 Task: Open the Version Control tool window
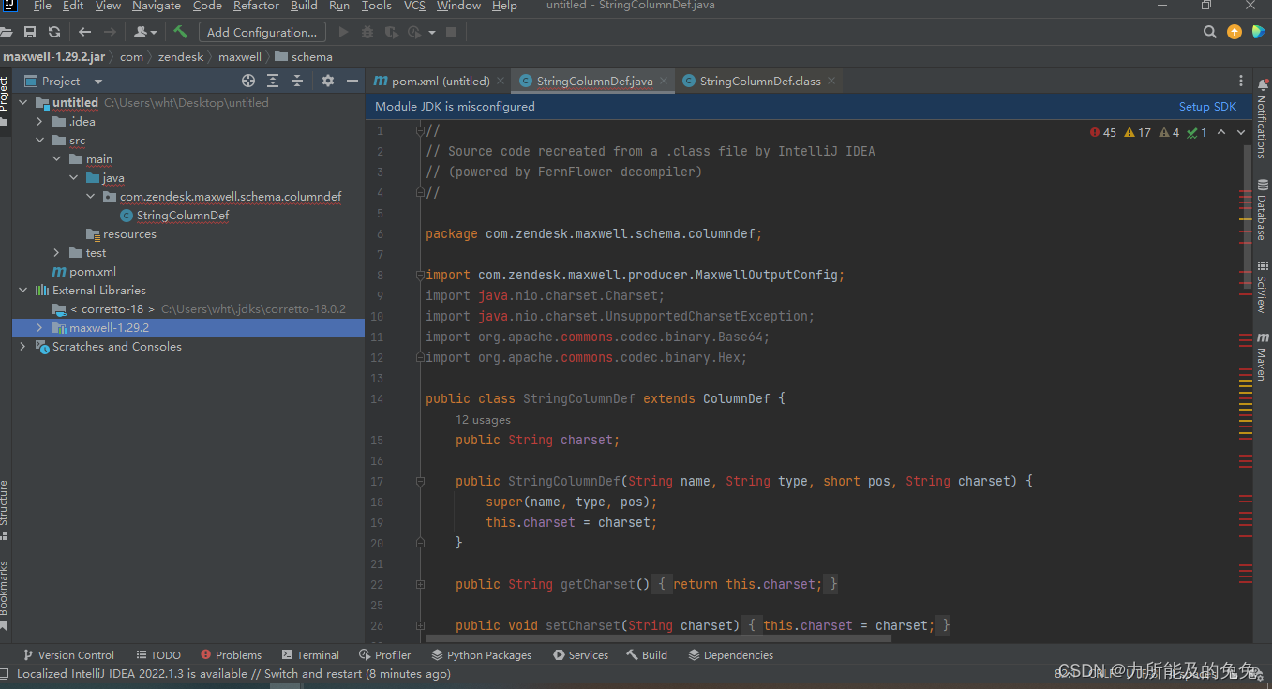point(67,655)
